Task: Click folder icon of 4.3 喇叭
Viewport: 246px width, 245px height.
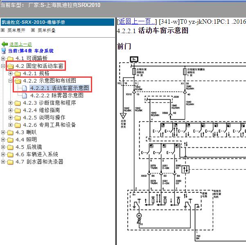Action: [10, 133]
